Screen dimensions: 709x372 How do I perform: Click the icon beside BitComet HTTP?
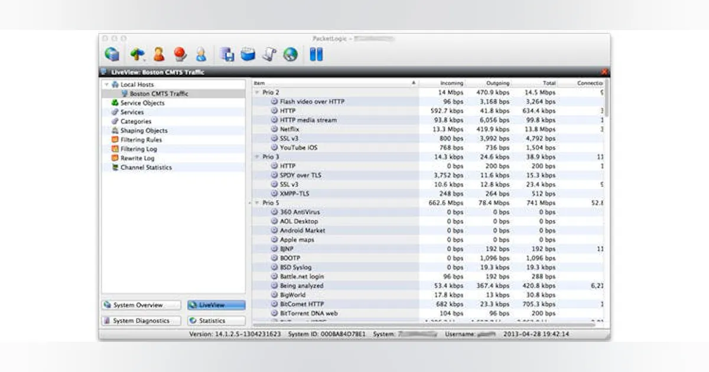(x=274, y=304)
